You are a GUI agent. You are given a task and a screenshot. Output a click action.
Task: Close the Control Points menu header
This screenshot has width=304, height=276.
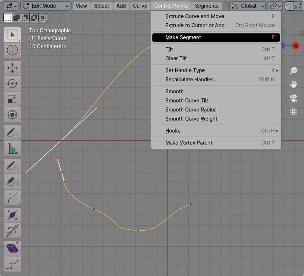pos(171,6)
